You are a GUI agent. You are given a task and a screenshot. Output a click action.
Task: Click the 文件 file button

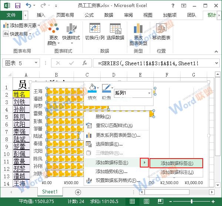point(11,15)
